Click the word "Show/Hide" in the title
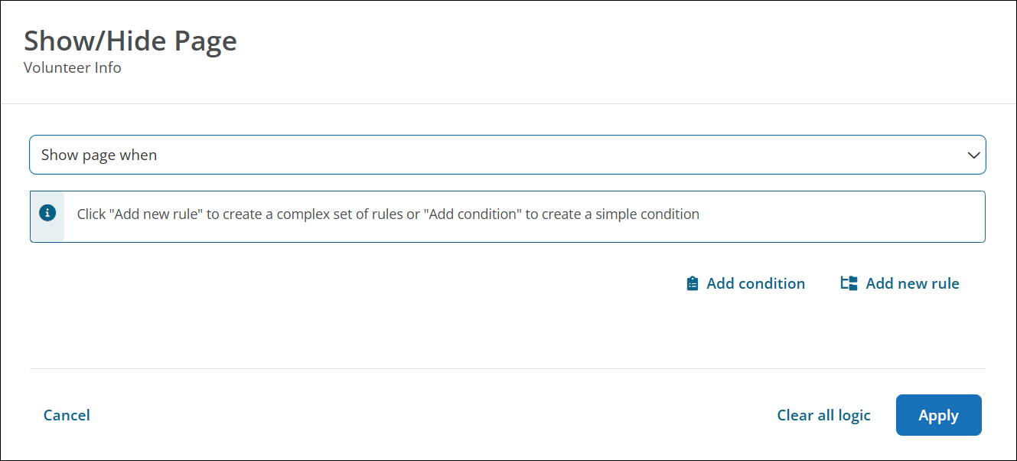 click(96, 41)
